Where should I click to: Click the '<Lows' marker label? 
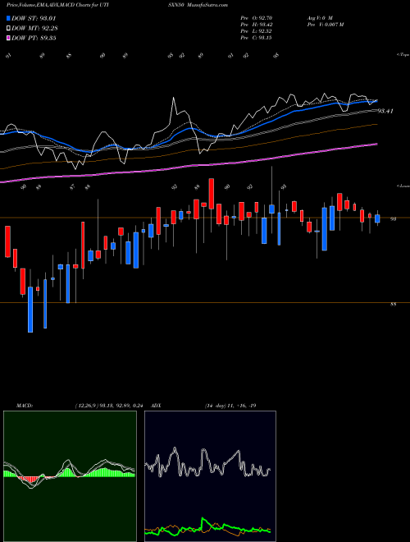403,186
